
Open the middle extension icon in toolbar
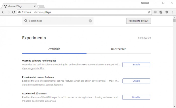click(x=161, y=12)
